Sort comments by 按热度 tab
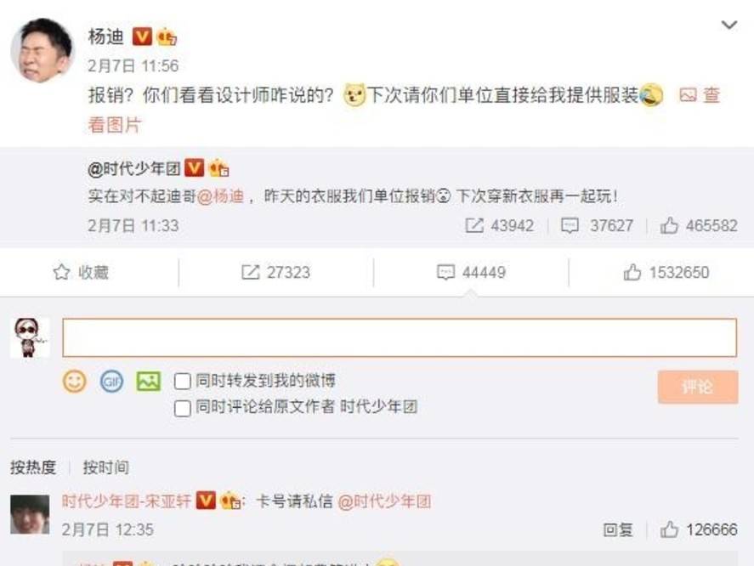The height and width of the screenshot is (566, 754). 33,467
